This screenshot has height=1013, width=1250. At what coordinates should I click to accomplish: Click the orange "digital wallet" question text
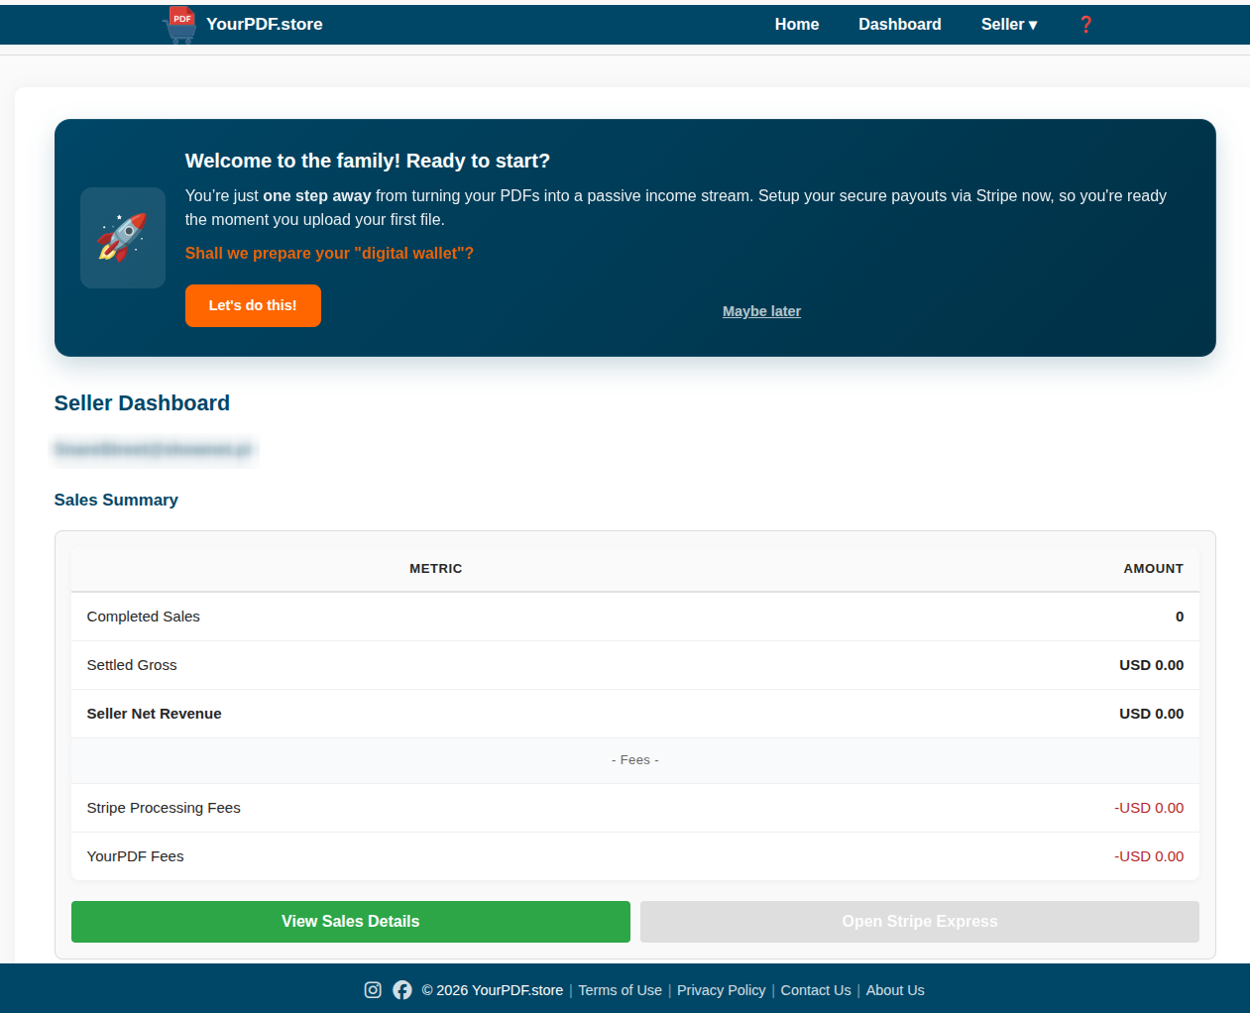pos(329,254)
